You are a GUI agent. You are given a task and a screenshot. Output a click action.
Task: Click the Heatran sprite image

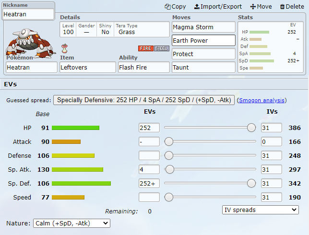30,43
